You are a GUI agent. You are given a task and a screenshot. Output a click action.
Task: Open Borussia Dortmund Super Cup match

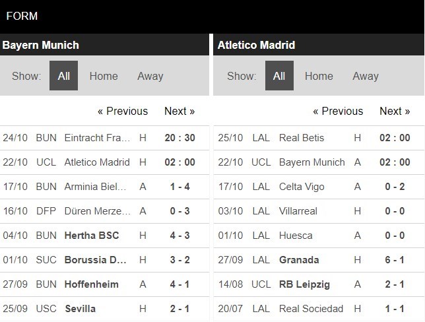pyautogui.click(x=105, y=260)
